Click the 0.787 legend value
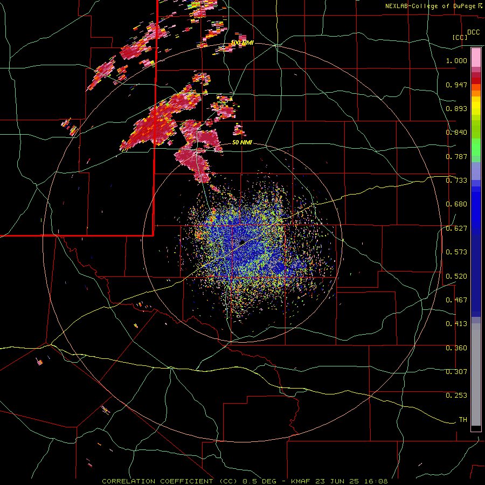Screen dimensions: 485x485 click(456, 156)
